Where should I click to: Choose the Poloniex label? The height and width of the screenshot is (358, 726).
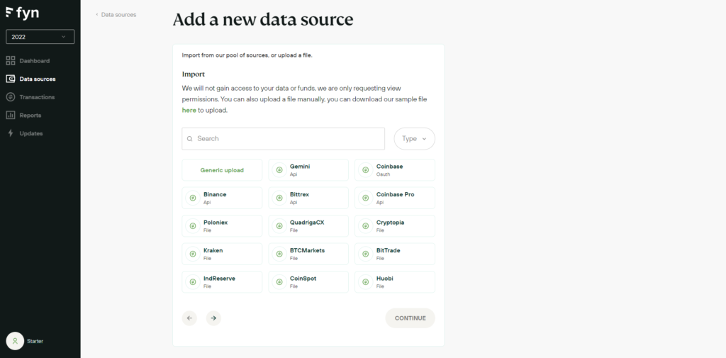click(216, 223)
